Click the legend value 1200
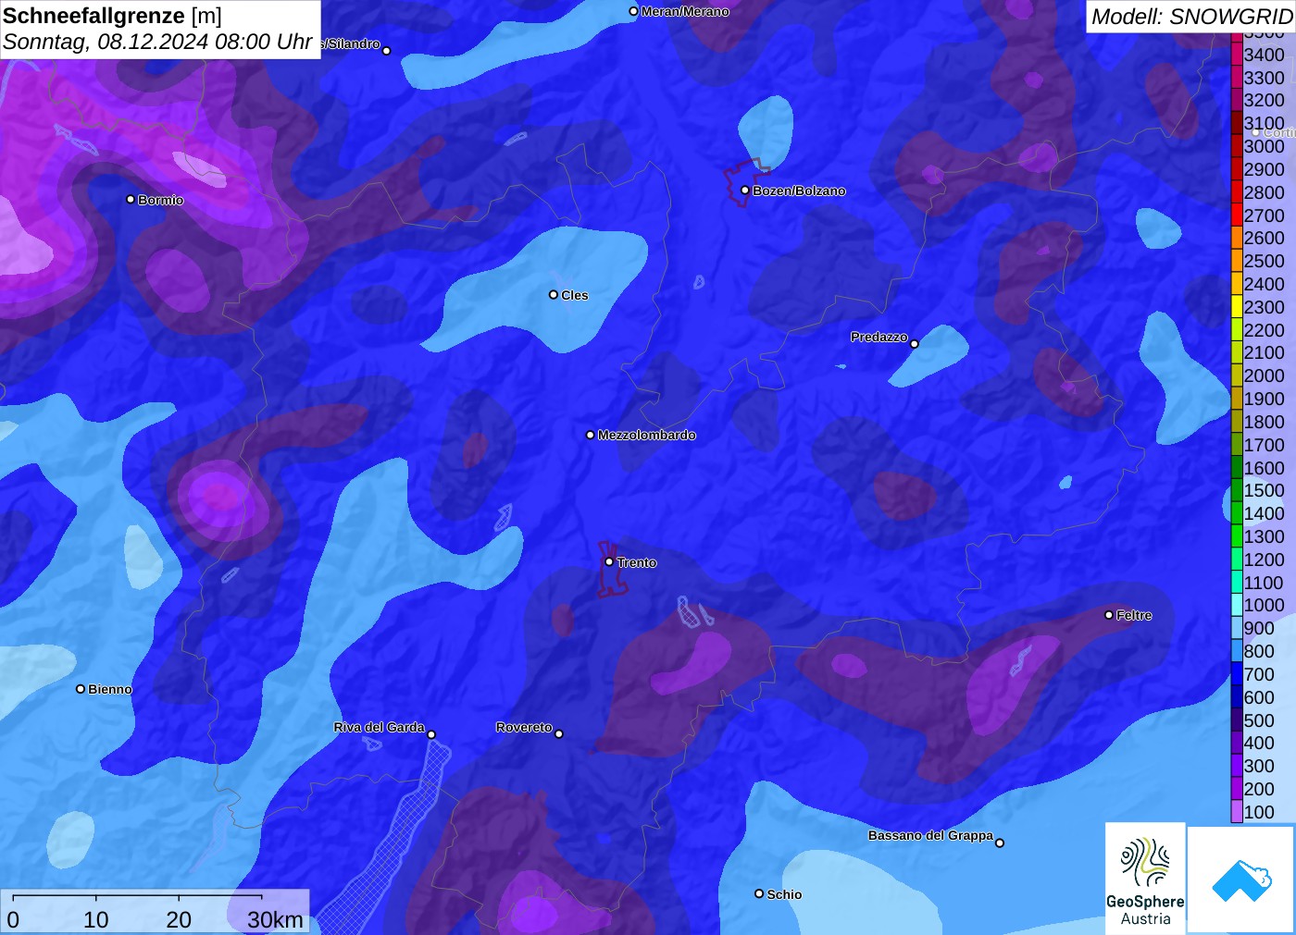Image resolution: width=1296 pixels, height=935 pixels. coord(1264,560)
